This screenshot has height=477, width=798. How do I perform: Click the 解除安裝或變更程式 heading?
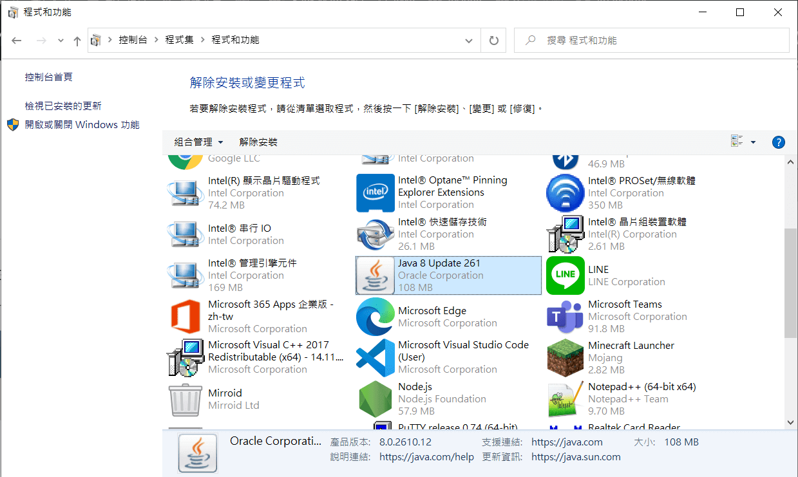(247, 83)
